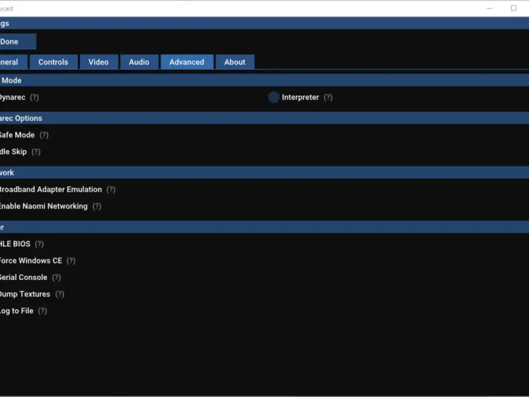Show the Idle Skip help (?) icon

coord(36,152)
